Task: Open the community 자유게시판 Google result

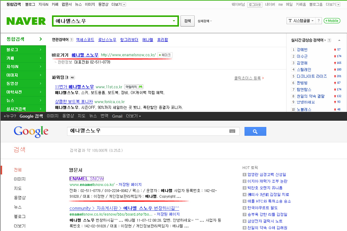Action: 124,208
